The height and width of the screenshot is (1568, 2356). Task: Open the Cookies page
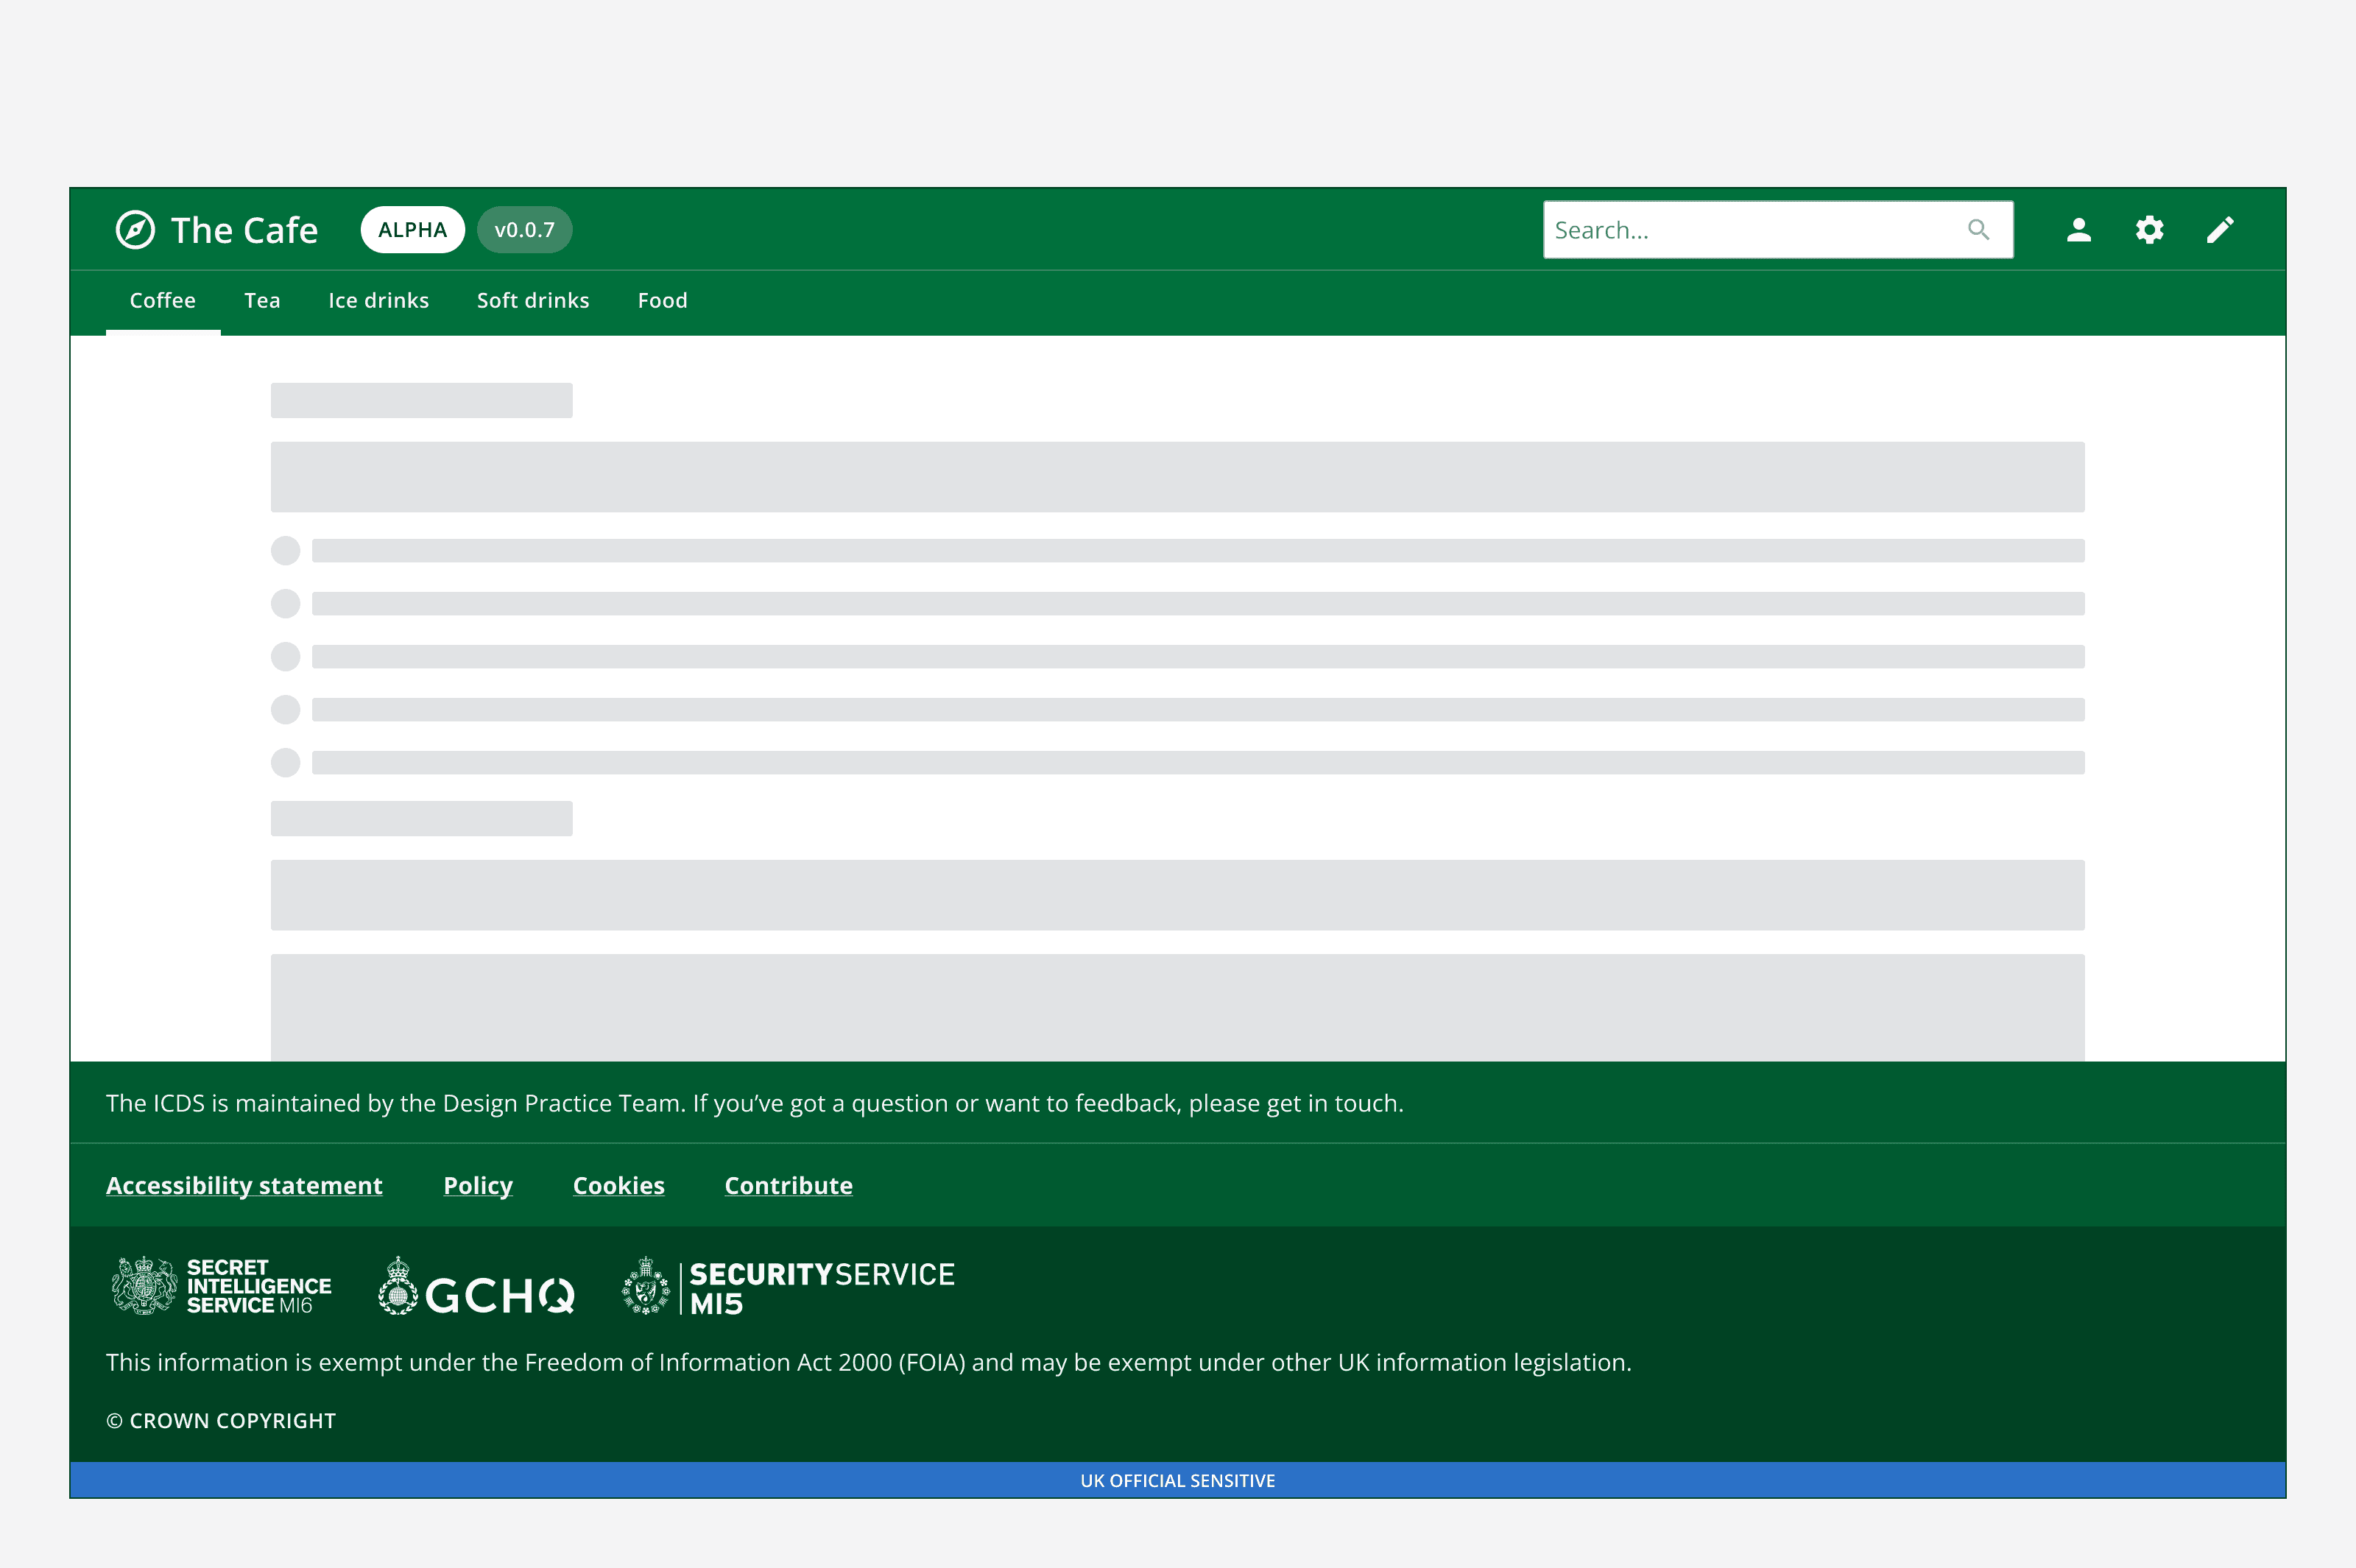tap(618, 1185)
